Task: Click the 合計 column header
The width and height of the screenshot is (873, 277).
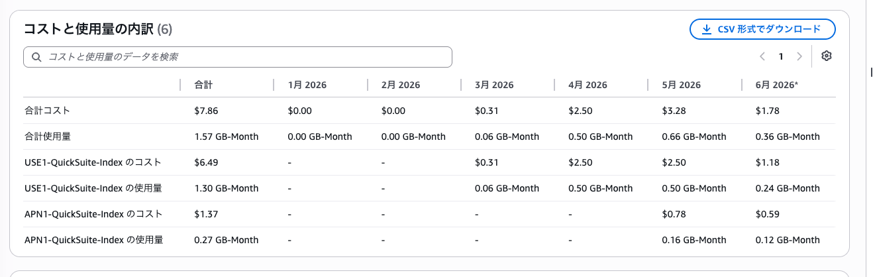Action: click(x=203, y=85)
